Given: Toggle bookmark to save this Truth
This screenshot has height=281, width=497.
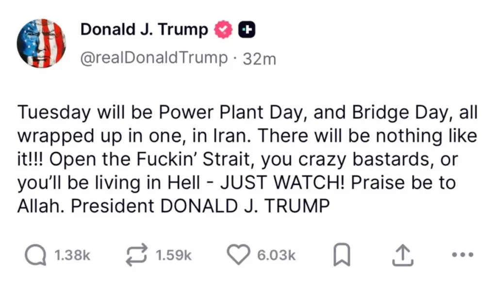Looking at the screenshot, I should [343, 254].
